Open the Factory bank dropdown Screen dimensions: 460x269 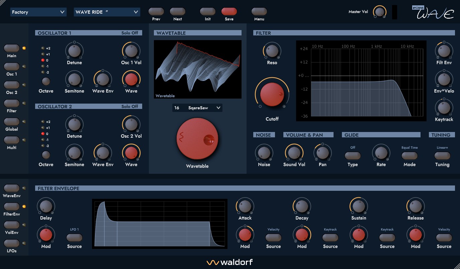tap(38, 12)
